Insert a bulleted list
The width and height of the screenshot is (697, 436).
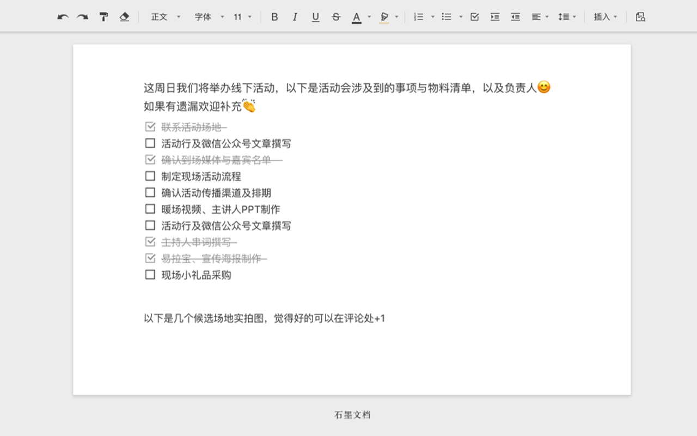(x=447, y=17)
